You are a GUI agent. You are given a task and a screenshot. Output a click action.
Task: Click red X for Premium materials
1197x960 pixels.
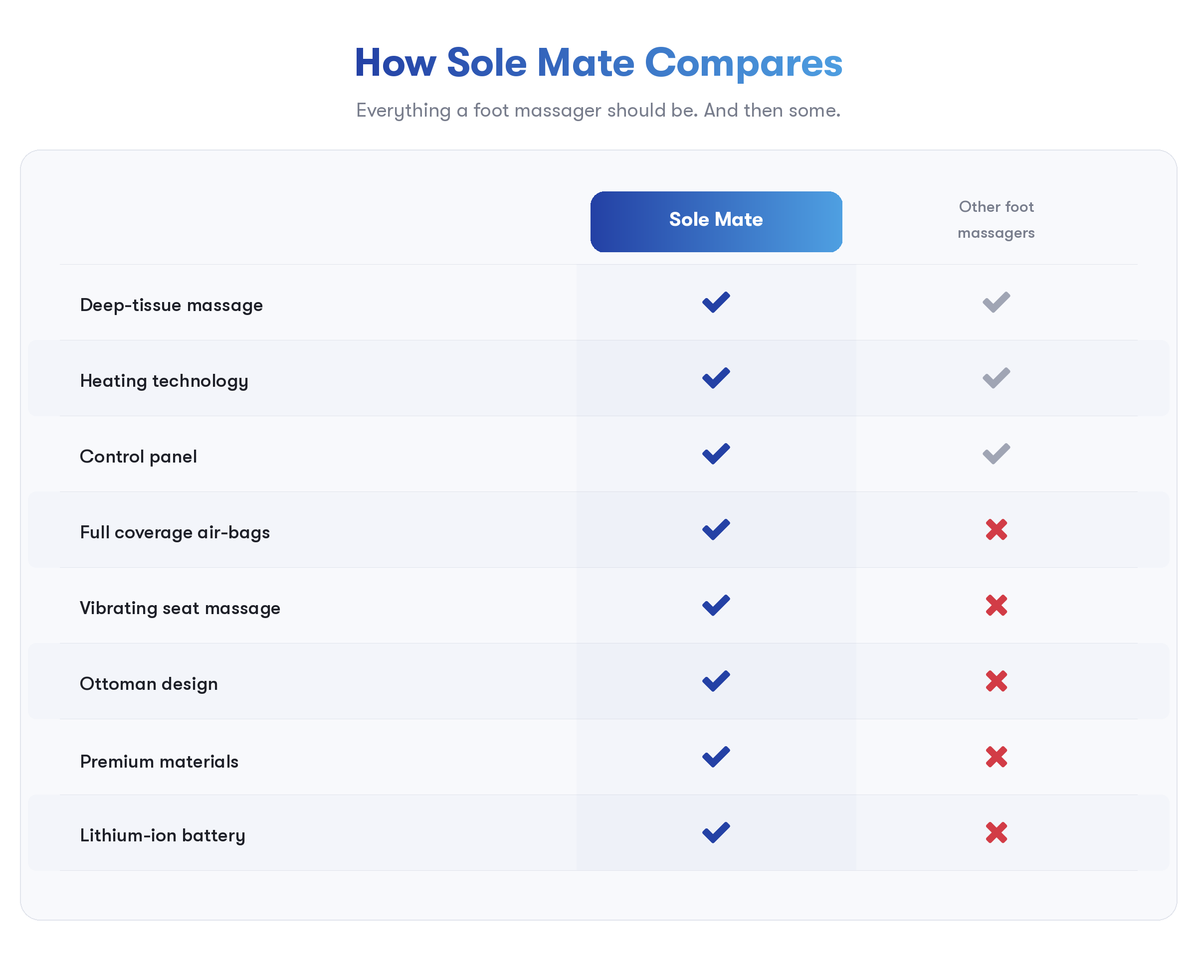996,757
